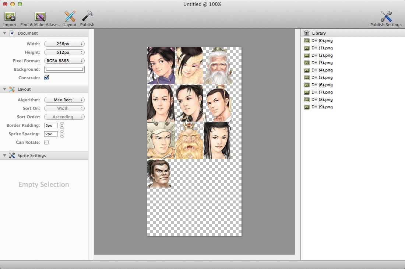Toggle the Constrain checkbox

coord(46,78)
